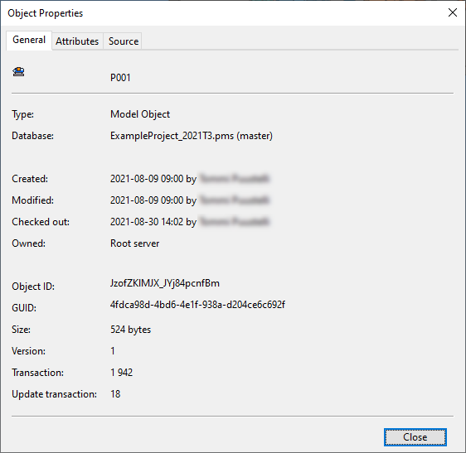Click the Transaction value 1 942
Image resolution: width=466 pixels, height=453 pixels.
tap(121, 373)
